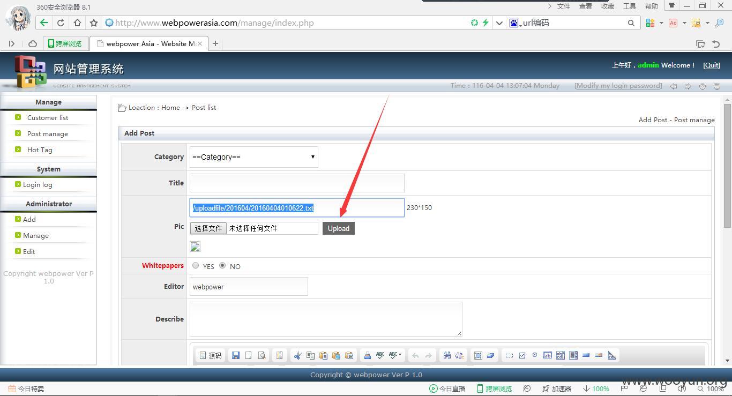Click the Print icon in editor toolbar
The height and width of the screenshot is (396, 732).
[367, 355]
